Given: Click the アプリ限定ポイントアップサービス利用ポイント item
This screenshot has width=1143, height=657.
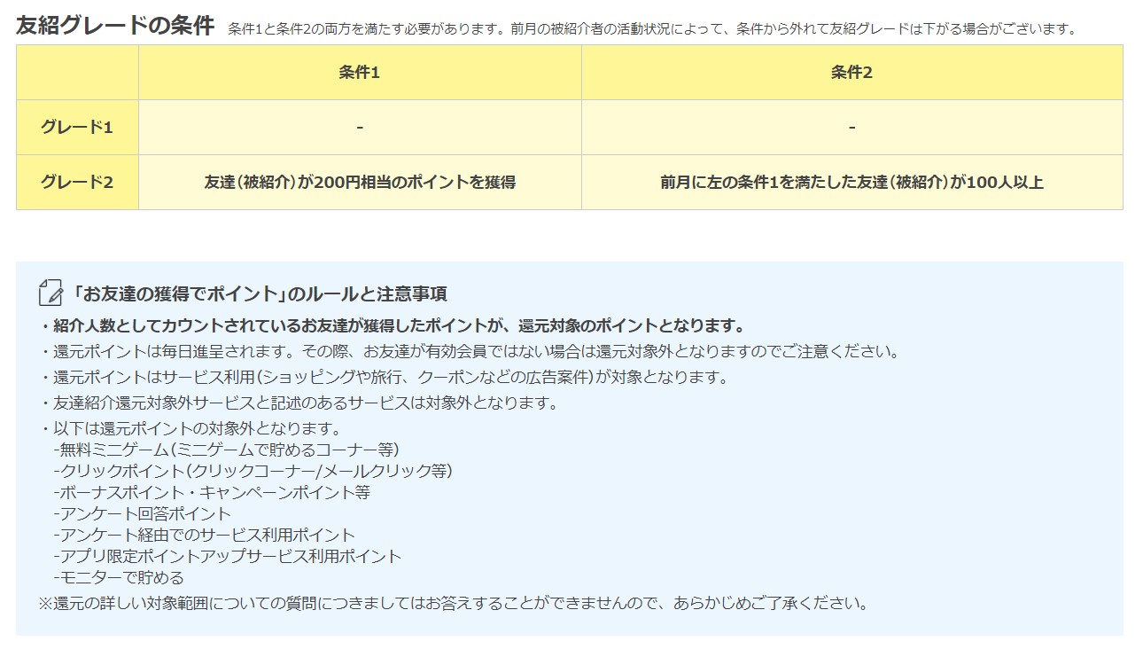Looking at the screenshot, I should [228, 556].
